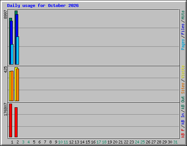This screenshot has width=187, height=146.
Task: Select the blue Files bar for day 2
Action: [17, 26]
